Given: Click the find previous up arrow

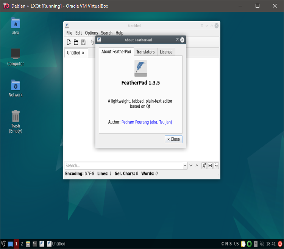Looking at the screenshot, I should coord(197,166).
